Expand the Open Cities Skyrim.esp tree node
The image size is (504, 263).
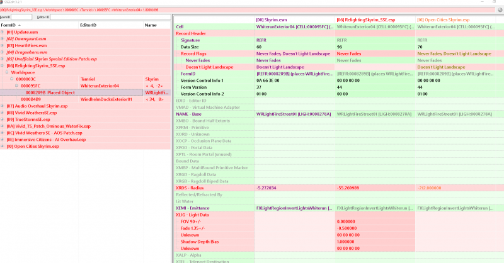click(2, 147)
